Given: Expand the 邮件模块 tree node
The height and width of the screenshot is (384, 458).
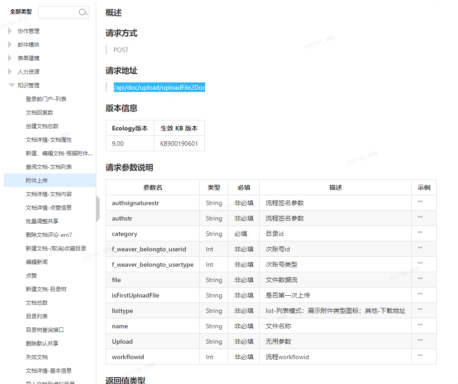Looking at the screenshot, I should pos(10,45).
